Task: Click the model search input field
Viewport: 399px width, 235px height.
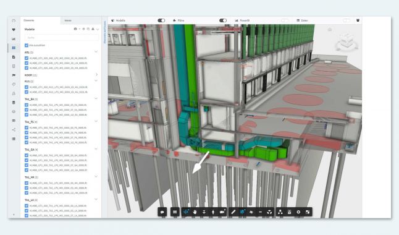Action: coord(62,38)
